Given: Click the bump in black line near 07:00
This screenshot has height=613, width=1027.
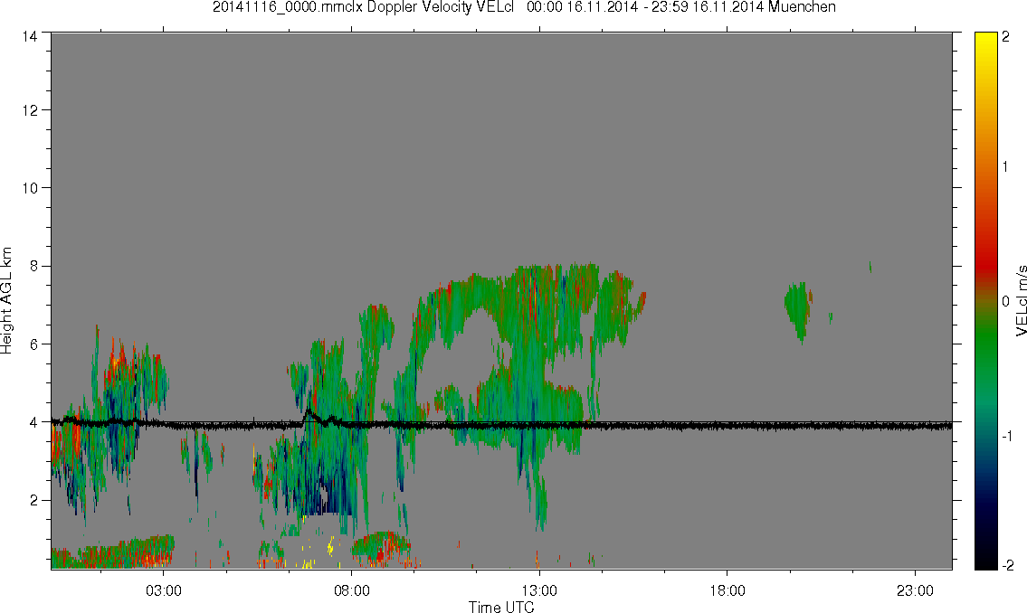Looking at the screenshot, I should pos(309,415).
